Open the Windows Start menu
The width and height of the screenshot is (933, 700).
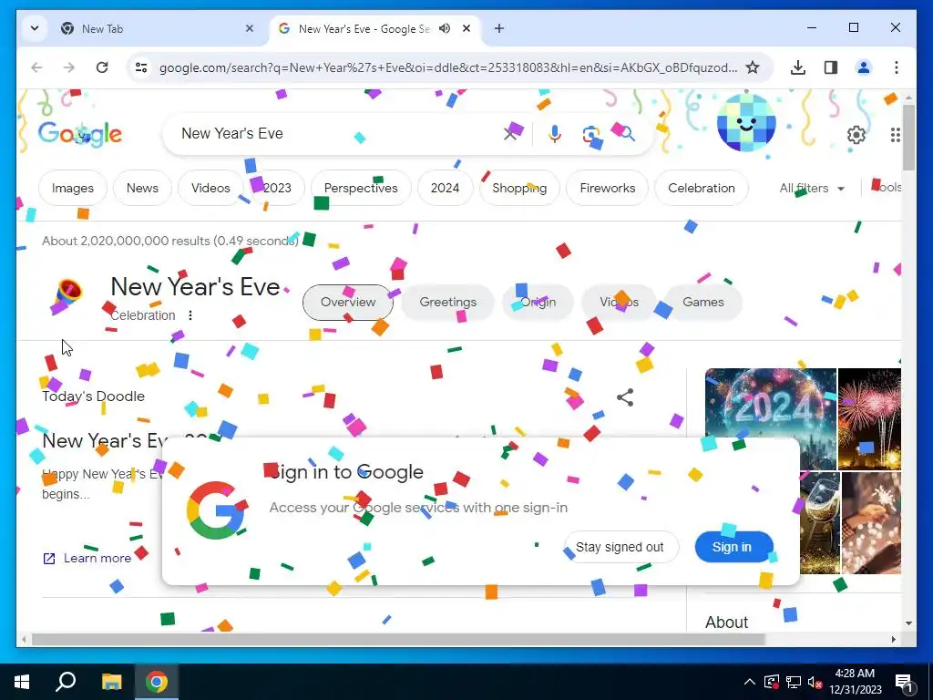point(22,682)
